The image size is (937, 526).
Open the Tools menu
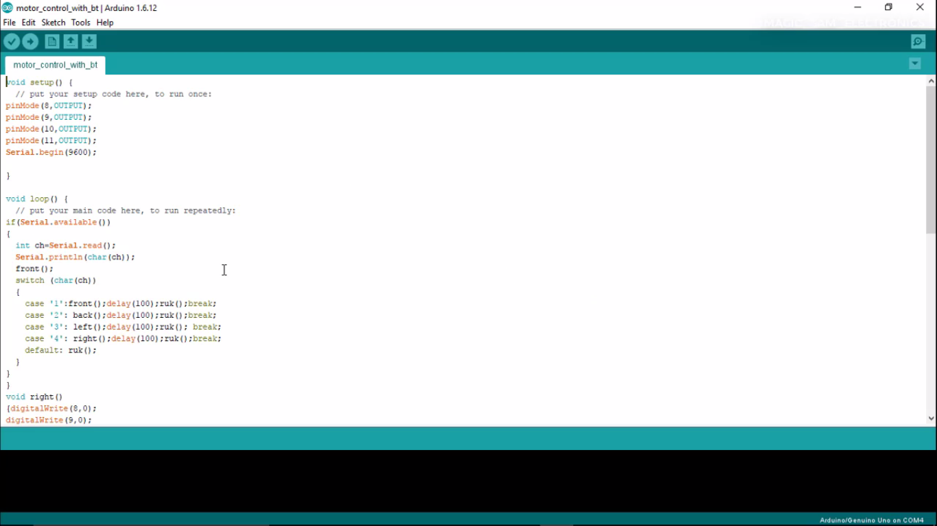[81, 23]
